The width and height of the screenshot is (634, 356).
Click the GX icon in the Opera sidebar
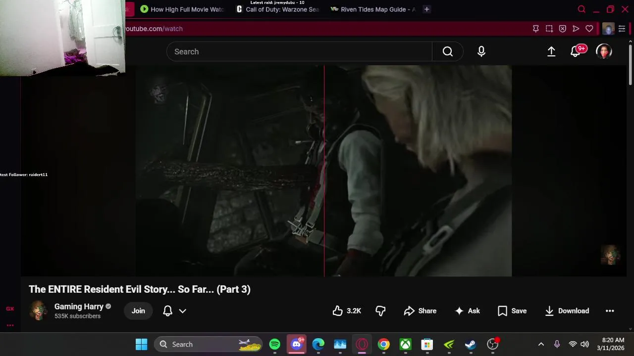pos(10,309)
